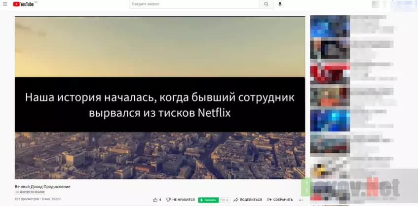Click the views and date line under the title
The width and height of the screenshot is (418, 206).
coord(38,199)
